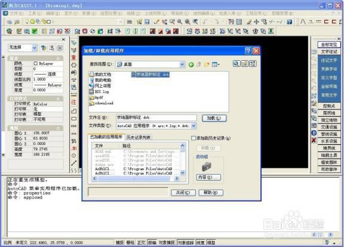Create new folder in the load dialog
344x247 pixels.
pyautogui.click(x=207, y=64)
